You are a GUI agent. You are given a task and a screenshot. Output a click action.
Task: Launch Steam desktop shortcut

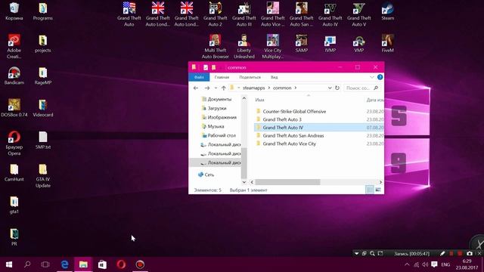tap(387, 11)
